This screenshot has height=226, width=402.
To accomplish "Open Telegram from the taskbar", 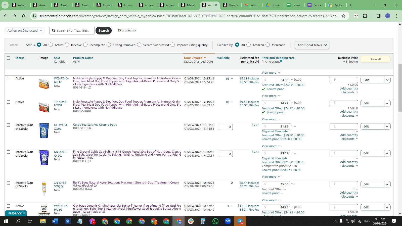I will pyautogui.click(x=240, y=221).
